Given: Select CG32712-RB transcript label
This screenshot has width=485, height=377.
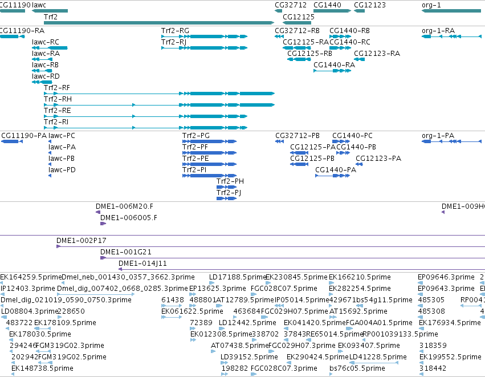Looking at the screenshot, I should 297,31.
